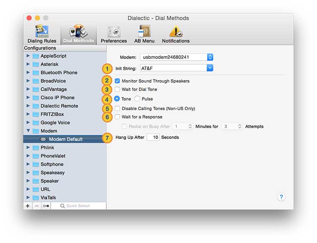This screenshot has width=317, height=243.
Task: Open the Preferences pane
Action: click(114, 34)
